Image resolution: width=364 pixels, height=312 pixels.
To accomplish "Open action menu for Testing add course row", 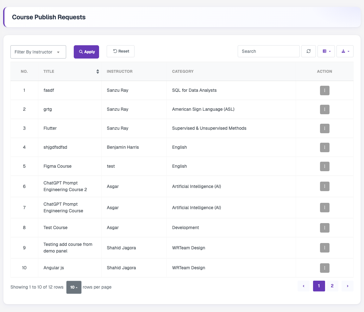I will coord(324,248).
